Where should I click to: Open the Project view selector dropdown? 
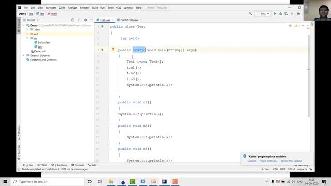coord(31,20)
